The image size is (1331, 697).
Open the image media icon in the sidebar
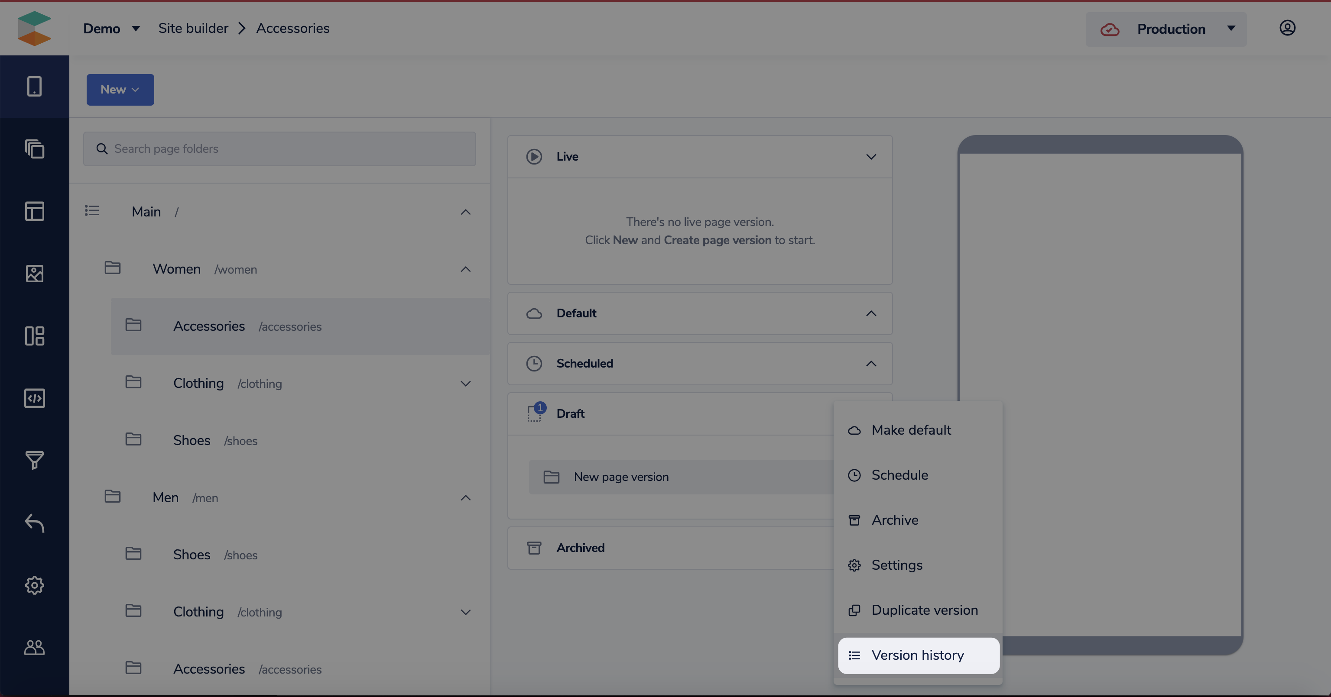[x=34, y=274]
